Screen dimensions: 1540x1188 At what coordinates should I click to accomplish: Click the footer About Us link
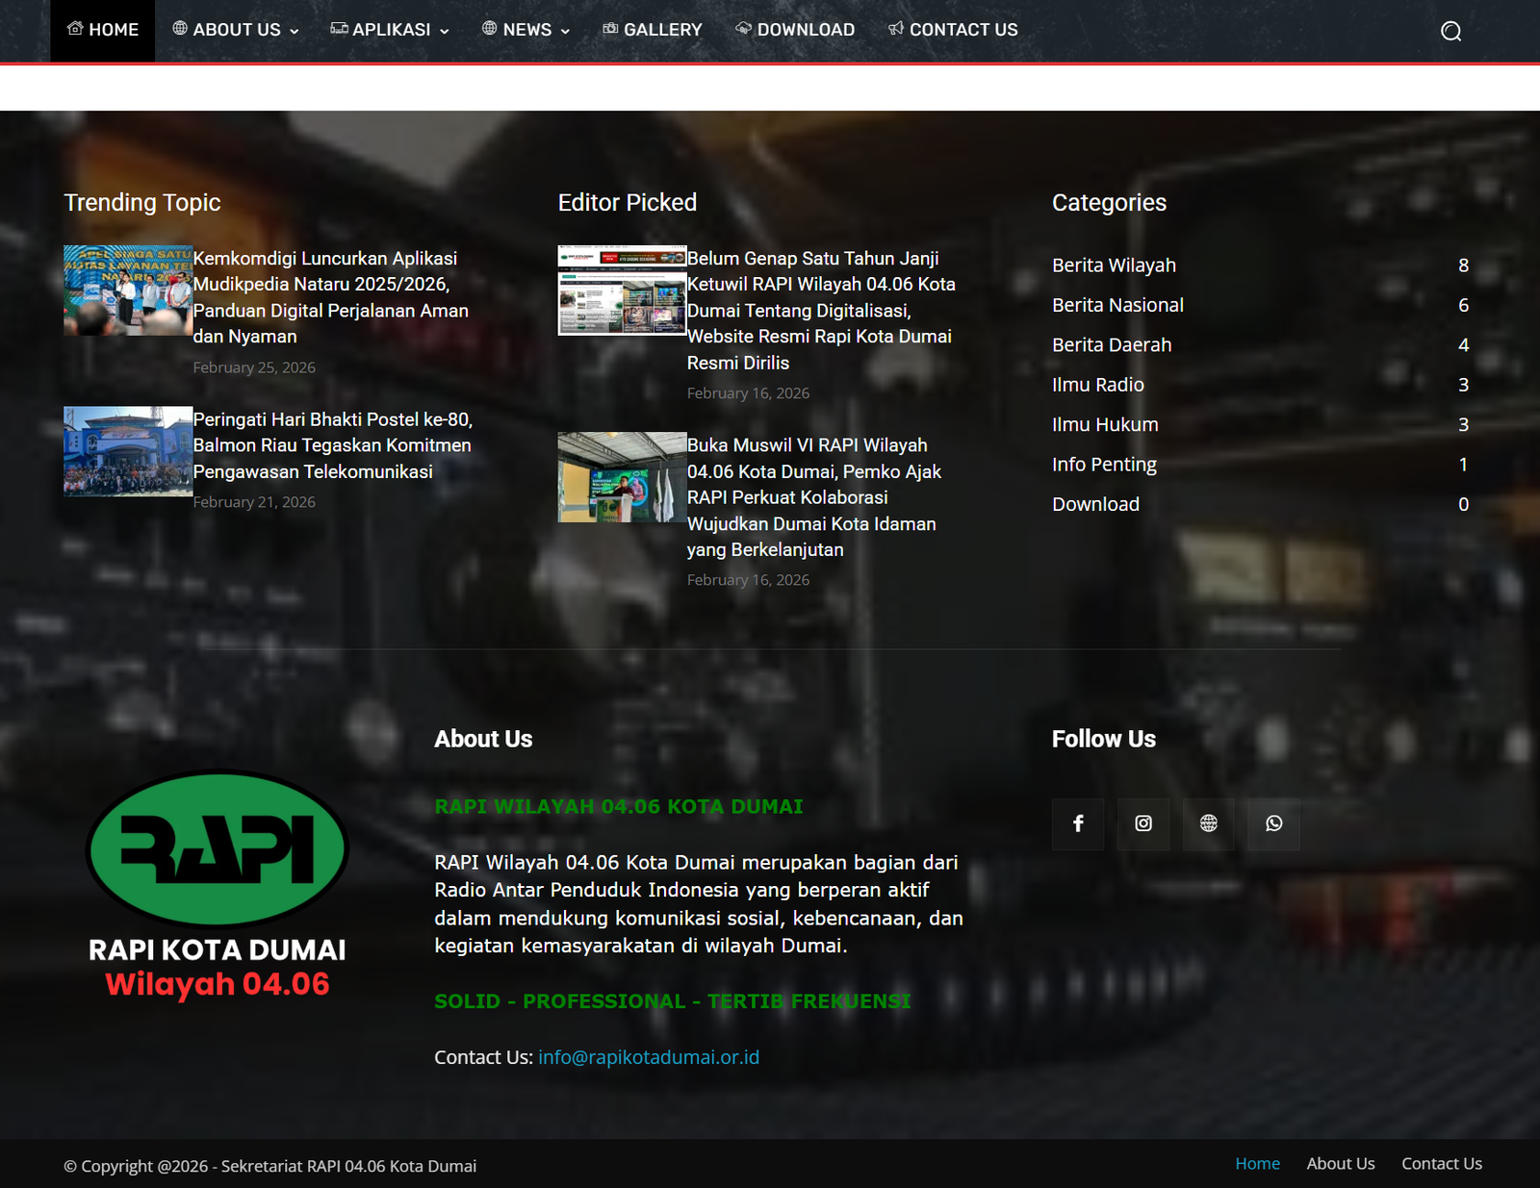pos(1341,1164)
